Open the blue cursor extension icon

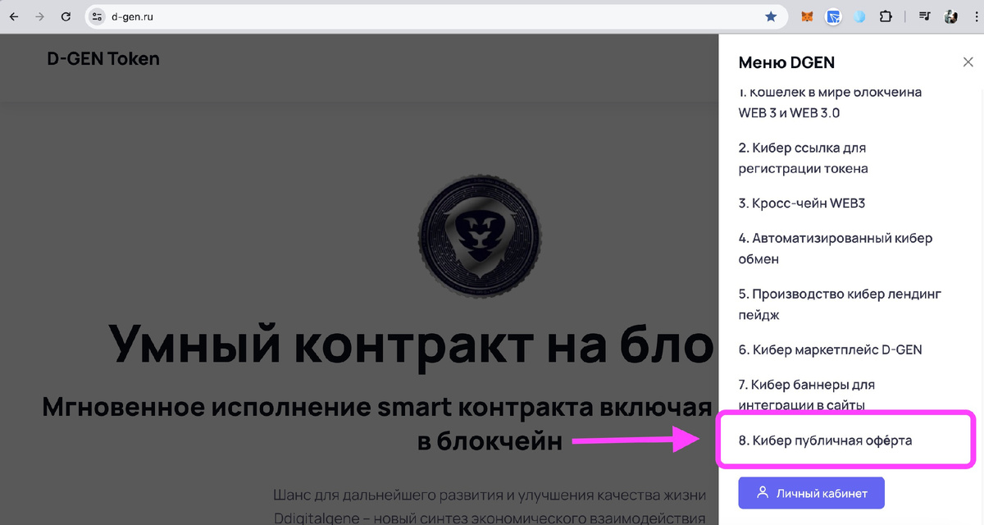tap(833, 16)
